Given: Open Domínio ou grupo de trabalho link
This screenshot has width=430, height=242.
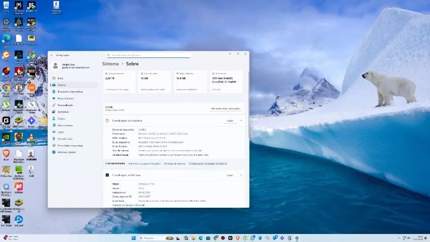Looking at the screenshot, I should (x=144, y=163).
